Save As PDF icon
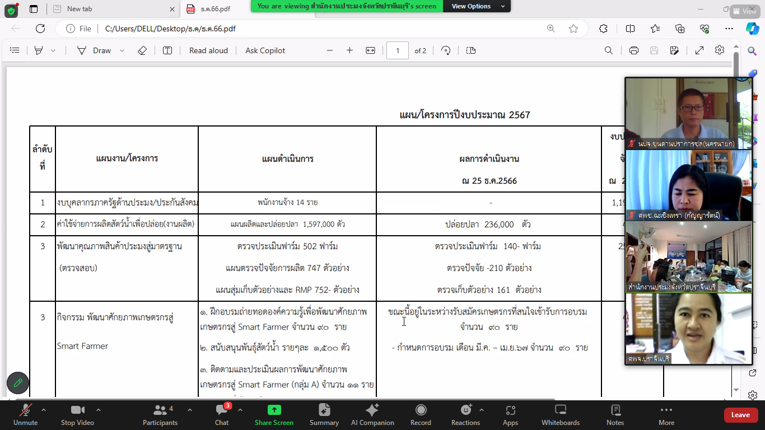The height and width of the screenshot is (430, 765). click(674, 50)
